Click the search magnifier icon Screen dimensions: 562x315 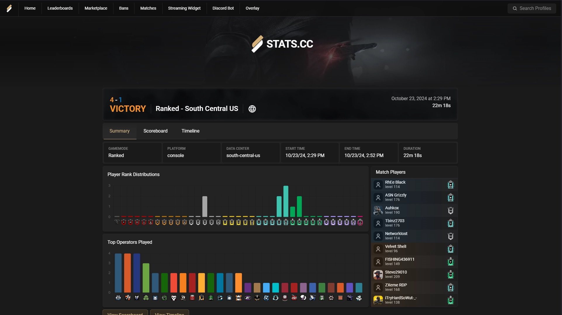tap(515, 8)
